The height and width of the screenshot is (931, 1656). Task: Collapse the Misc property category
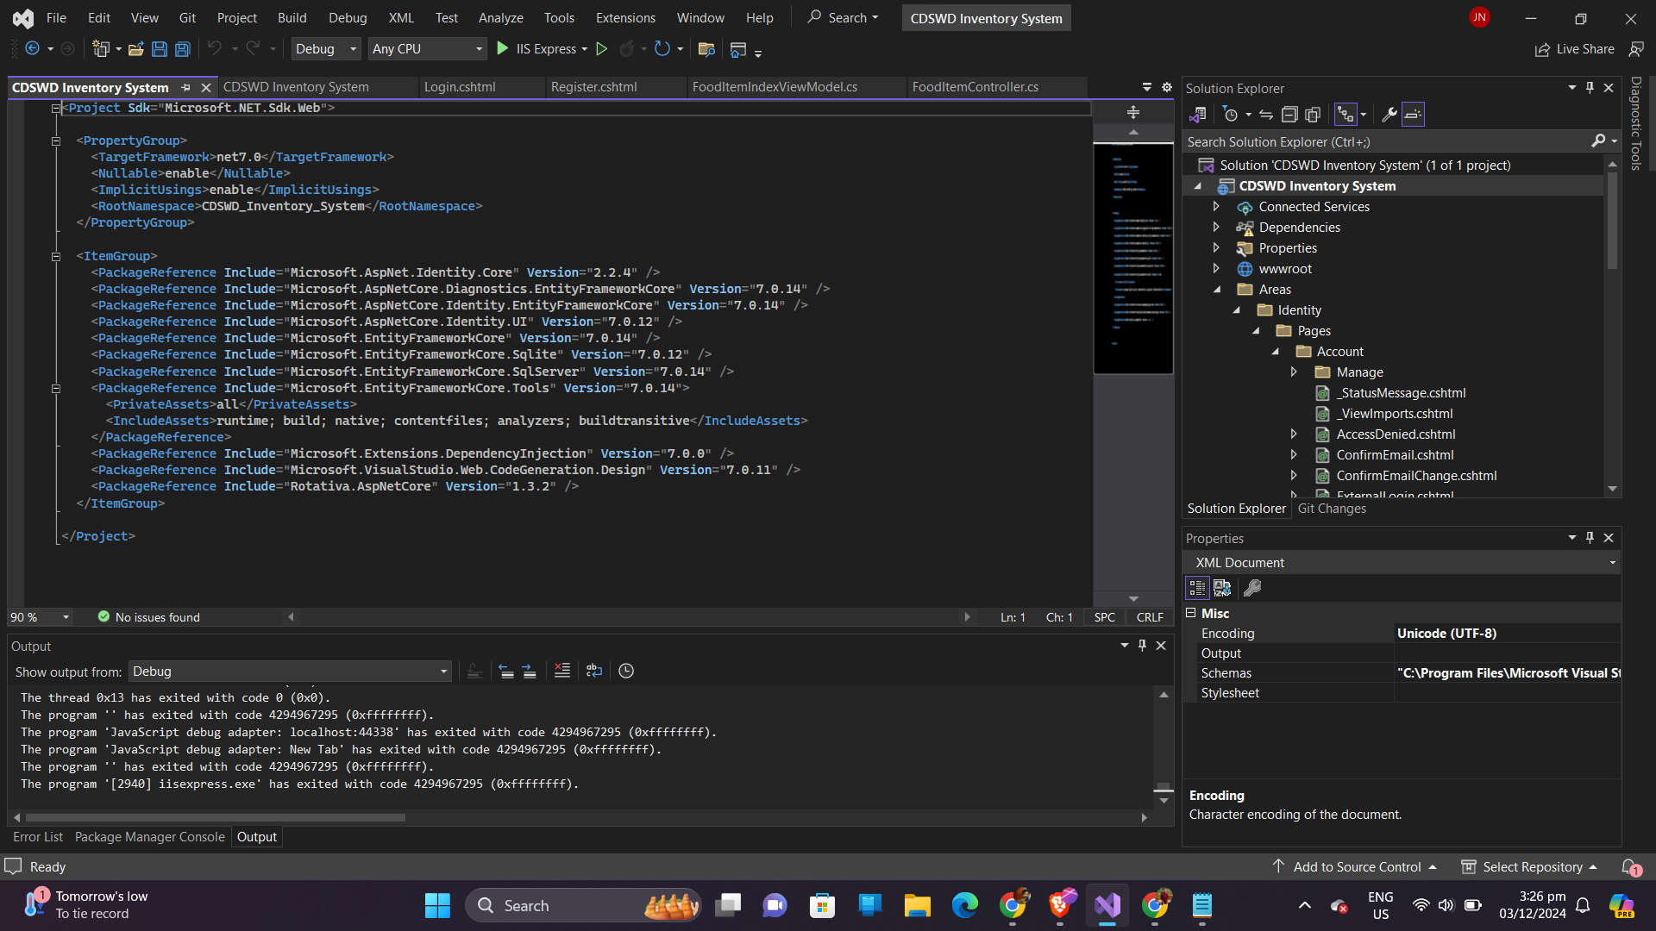[1191, 613]
